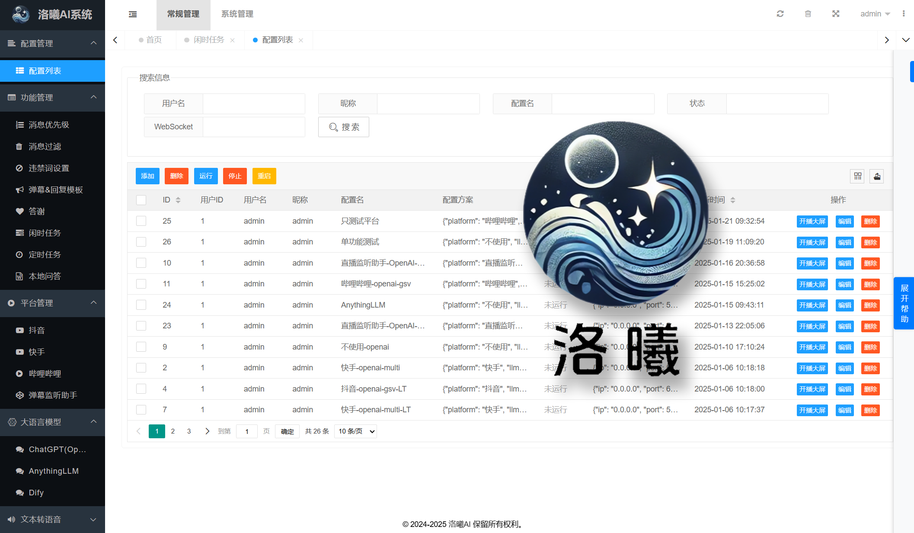The height and width of the screenshot is (533, 914).
Task: Switch to the 闲时任务 page tab
Action: (x=208, y=40)
